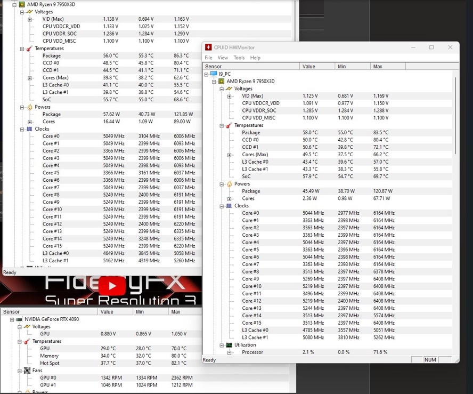This screenshot has width=473, height=394.
Task: Collapse the Temperatures section
Action: tap(221, 125)
